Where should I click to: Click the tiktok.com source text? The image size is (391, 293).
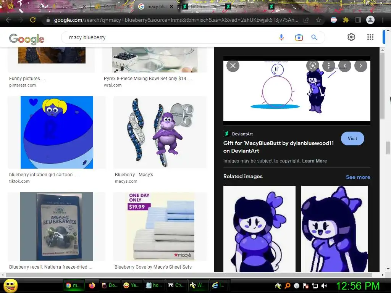coord(19,181)
